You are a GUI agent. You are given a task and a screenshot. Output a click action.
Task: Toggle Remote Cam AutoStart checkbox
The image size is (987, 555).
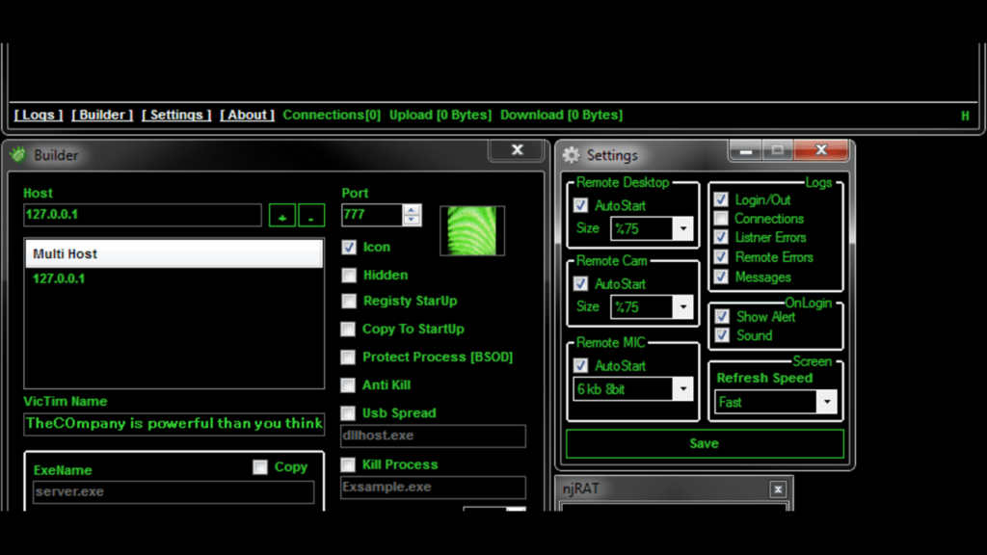tap(580, 284)
